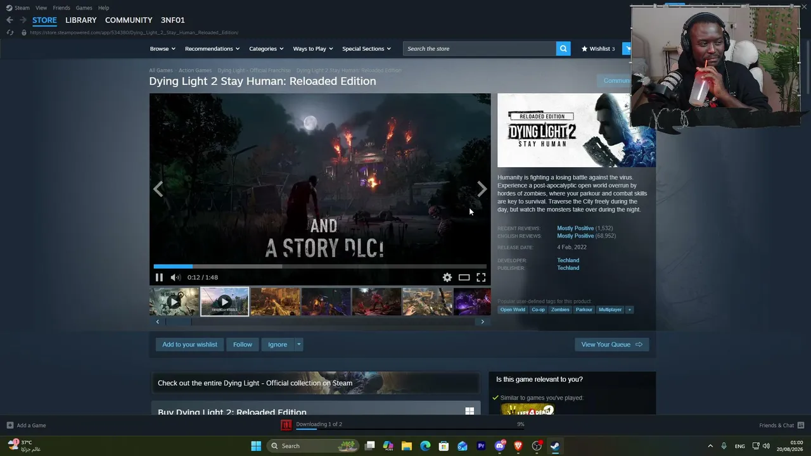This screenshot has width=811, height=456.
Task: Open the English reviews Mostly Positive link
Action: (575, 236)
